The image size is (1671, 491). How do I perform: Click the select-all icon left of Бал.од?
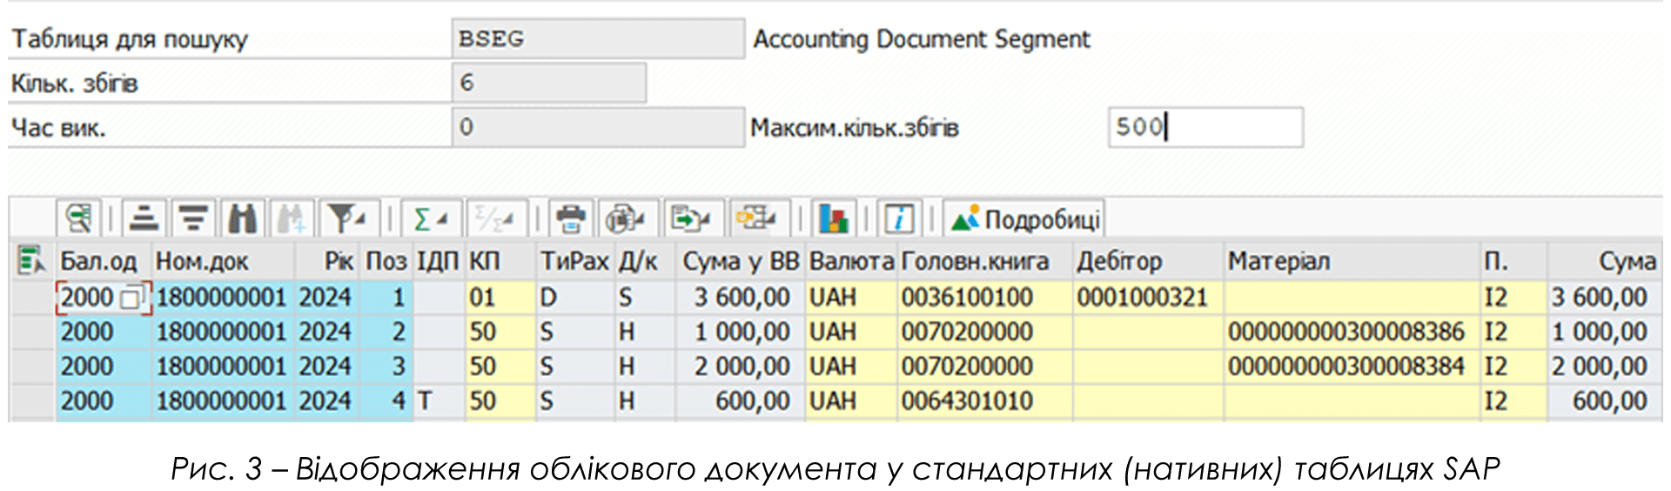(31, 259)
